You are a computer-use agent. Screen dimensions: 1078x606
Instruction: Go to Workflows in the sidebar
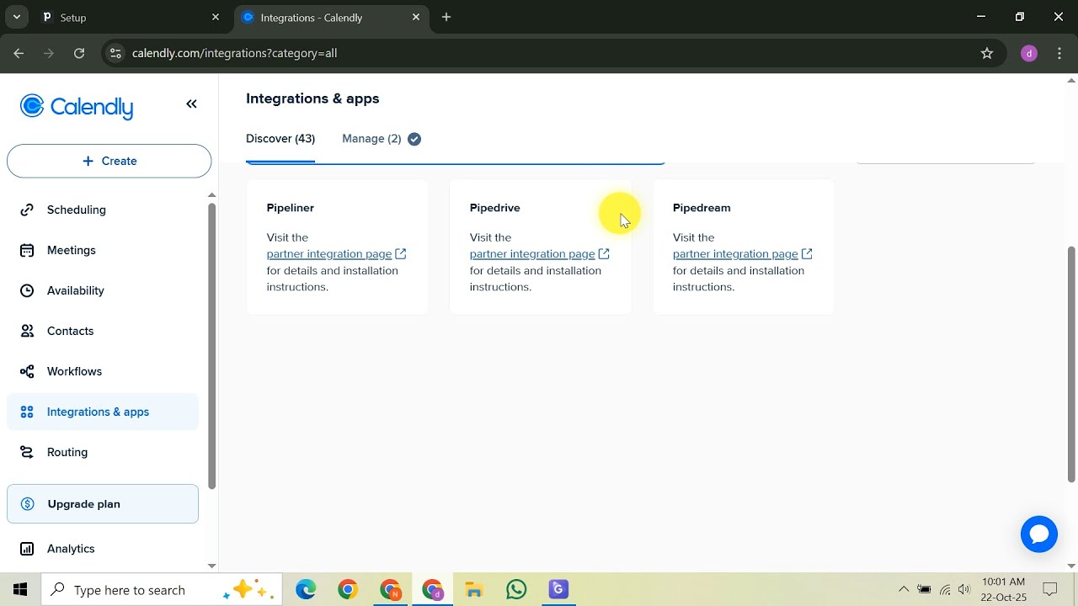point(103,371)
